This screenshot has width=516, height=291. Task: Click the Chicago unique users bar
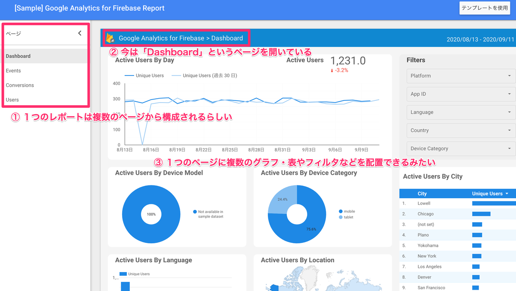pyautogui.click(x=481, y=214)
